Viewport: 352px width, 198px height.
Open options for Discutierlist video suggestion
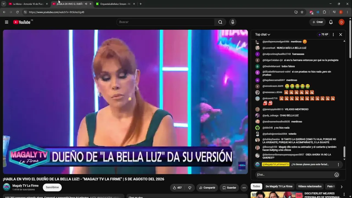pos(344,194)
